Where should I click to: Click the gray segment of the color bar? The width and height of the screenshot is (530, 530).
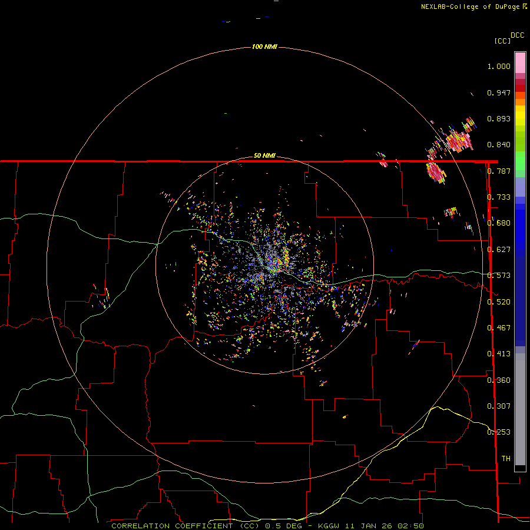[520, 409]
